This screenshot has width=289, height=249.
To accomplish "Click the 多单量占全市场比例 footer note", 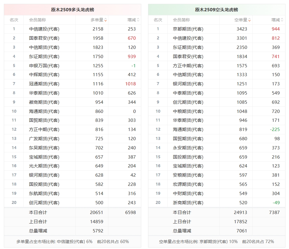I will pos(73,242).
